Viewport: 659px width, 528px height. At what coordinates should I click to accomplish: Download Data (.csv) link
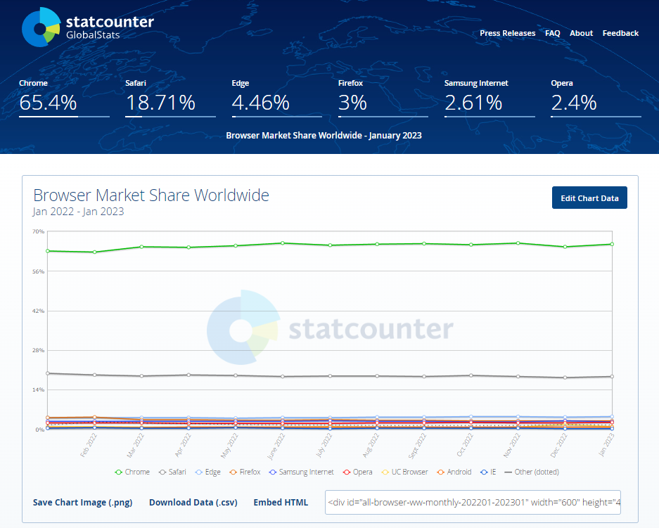point(193,503)
